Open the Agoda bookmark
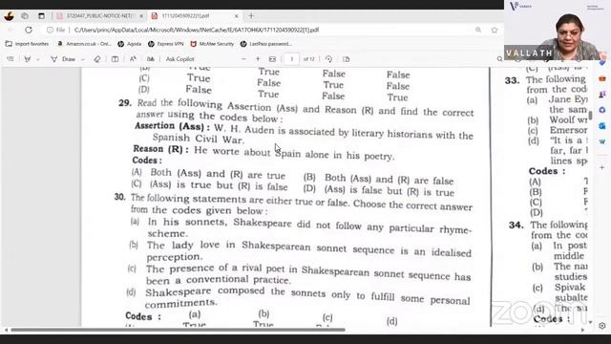This screenshot has width=611, height=344. 130,44
